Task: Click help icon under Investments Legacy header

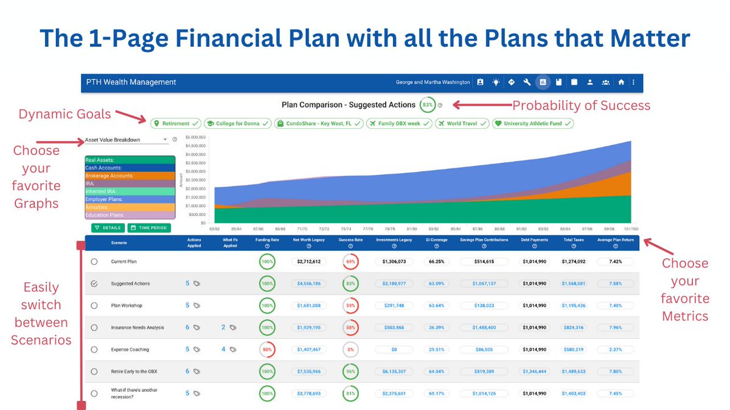Action: [394, 246]
